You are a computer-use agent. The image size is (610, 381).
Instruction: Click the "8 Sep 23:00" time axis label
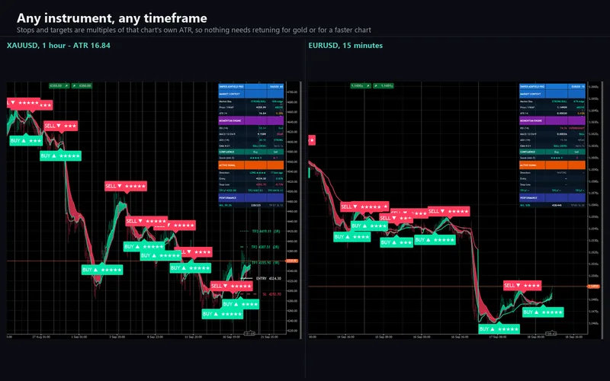pos(155,337)
